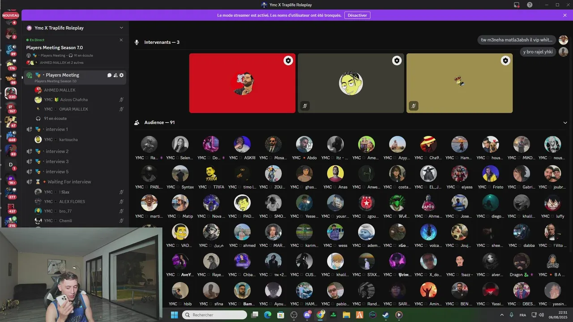Join the interview 3 voice channel
This screenshot has width=573, height=322.
pos(75,161)
